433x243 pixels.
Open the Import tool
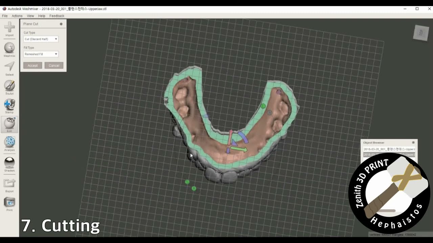point(9,29)
